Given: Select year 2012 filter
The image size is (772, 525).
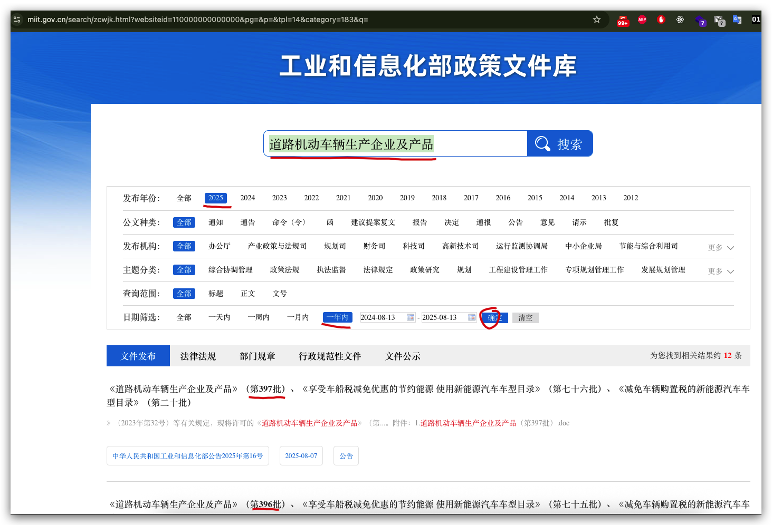Looking at the screenshot, I should (x=631, y=198).
